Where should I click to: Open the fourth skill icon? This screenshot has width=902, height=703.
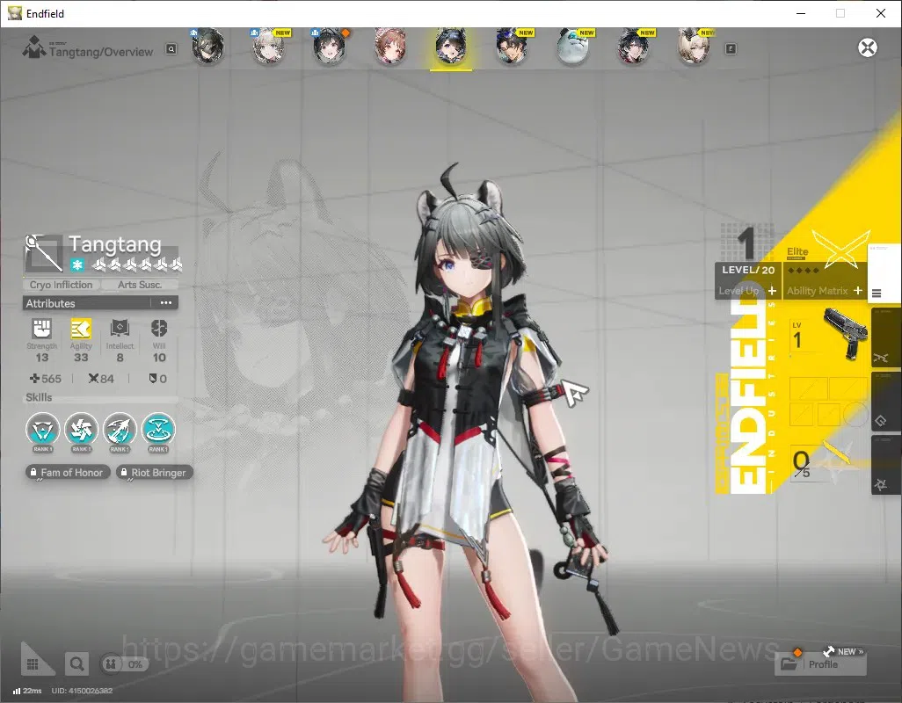pyautogui.click(x=158, y=430)
